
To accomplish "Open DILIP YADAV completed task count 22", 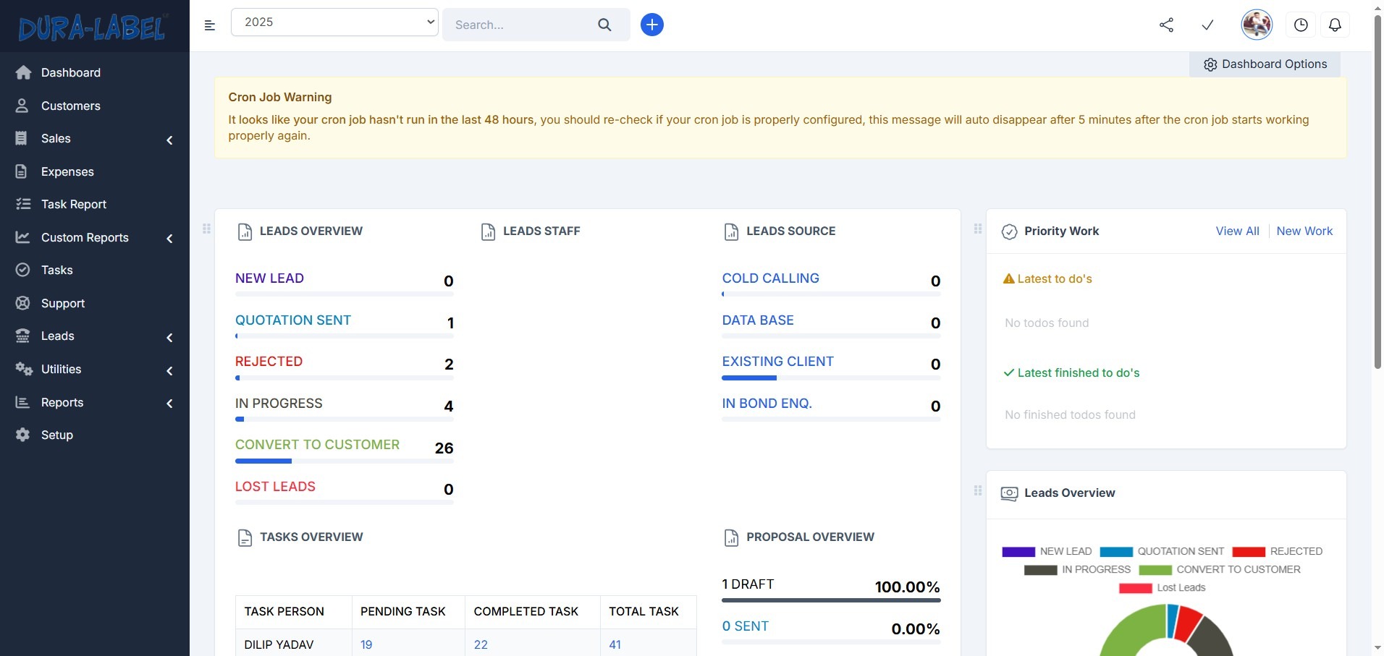I will pos(481,644).
